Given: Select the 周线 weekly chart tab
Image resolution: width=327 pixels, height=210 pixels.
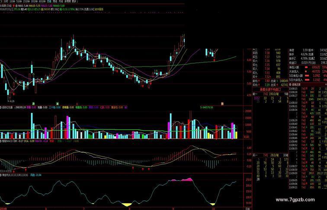Looking at the screenshot, I should coord(55,1).
